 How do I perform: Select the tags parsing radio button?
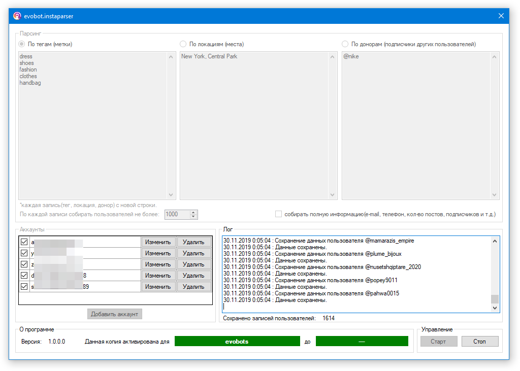coord(22,44)
